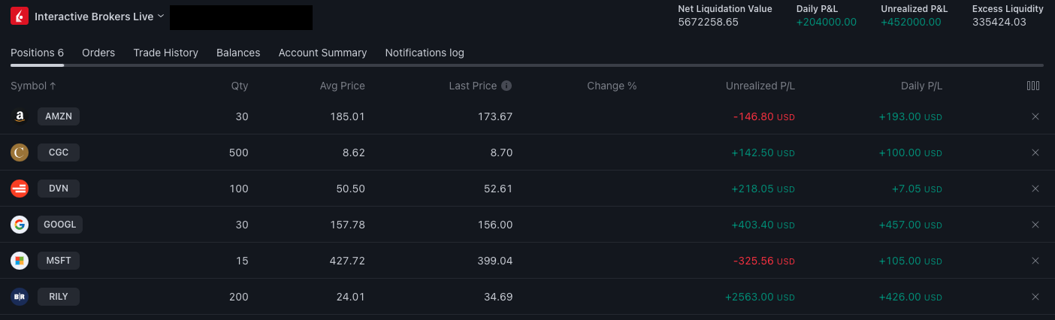
Task: Close the AMZN position
Action: click(1035, 116)
